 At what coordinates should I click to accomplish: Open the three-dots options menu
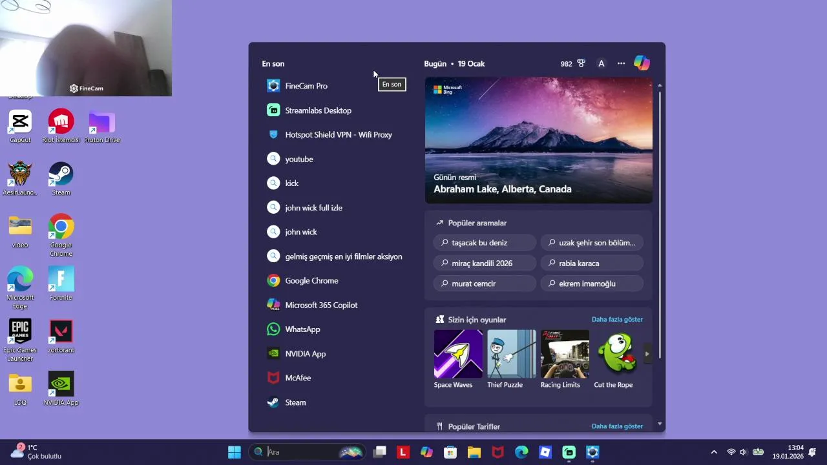(621, 63)
